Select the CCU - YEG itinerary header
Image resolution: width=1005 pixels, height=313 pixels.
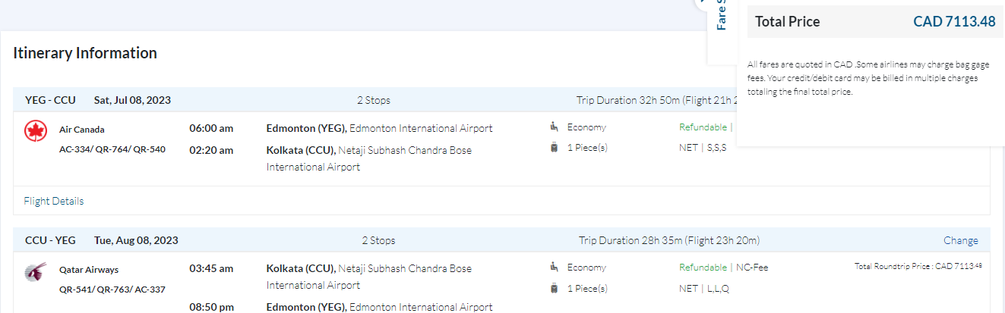50,240
